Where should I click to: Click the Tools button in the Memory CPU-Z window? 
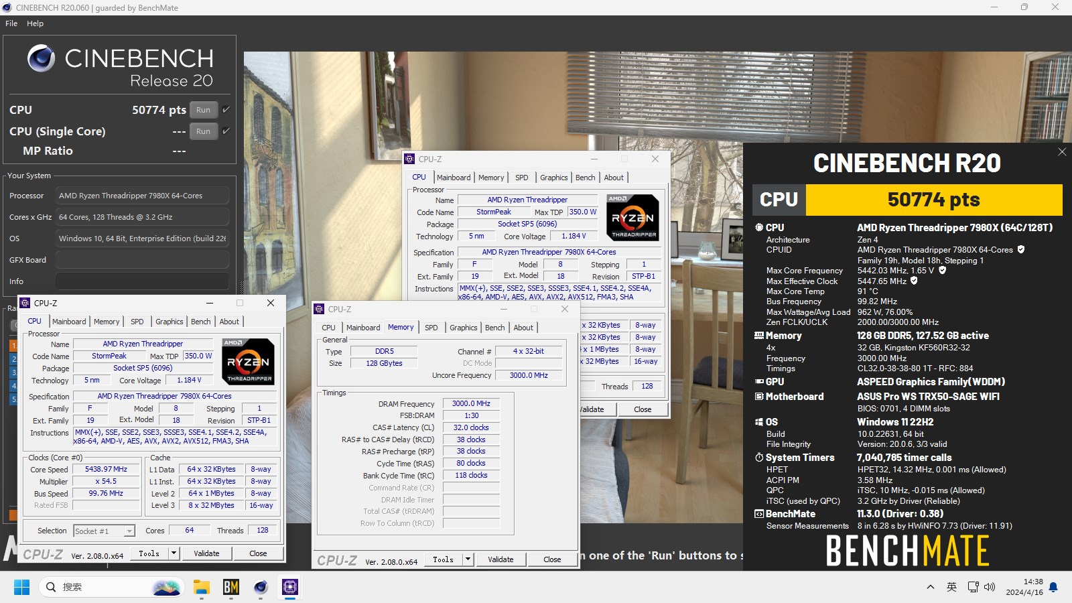(x=443, y=559)
